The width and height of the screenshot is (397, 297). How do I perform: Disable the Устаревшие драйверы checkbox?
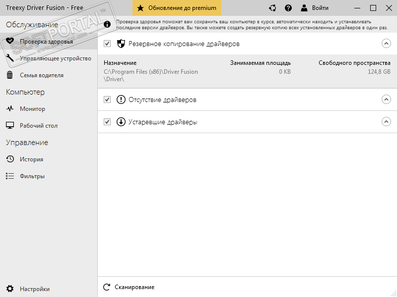107,122
